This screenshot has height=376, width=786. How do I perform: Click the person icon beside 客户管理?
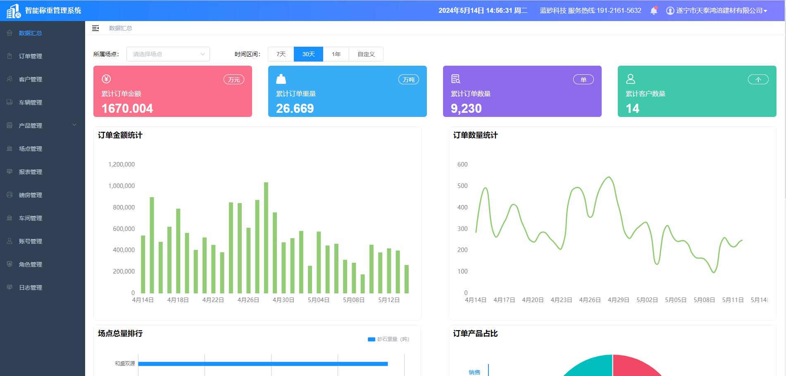point(10,79)
